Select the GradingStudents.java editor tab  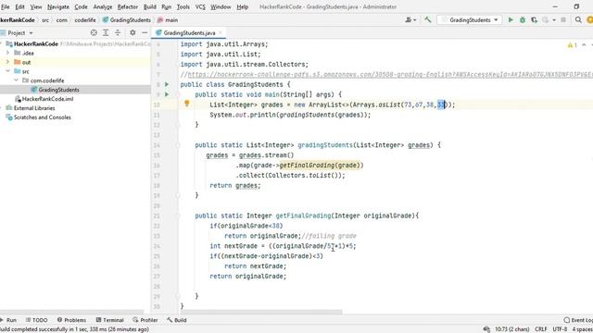click(x=189, y=33)
